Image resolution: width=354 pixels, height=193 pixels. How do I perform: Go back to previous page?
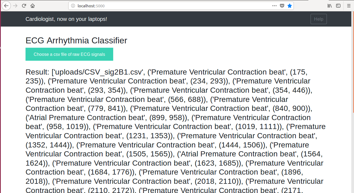point(6,6)
